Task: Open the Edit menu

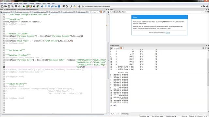Action: point(5,3)
